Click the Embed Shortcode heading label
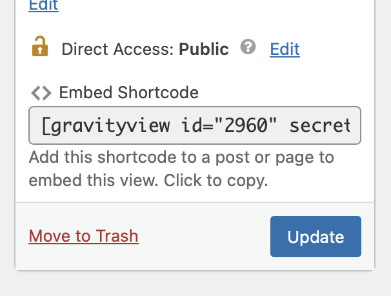 [x=128, y=92]
